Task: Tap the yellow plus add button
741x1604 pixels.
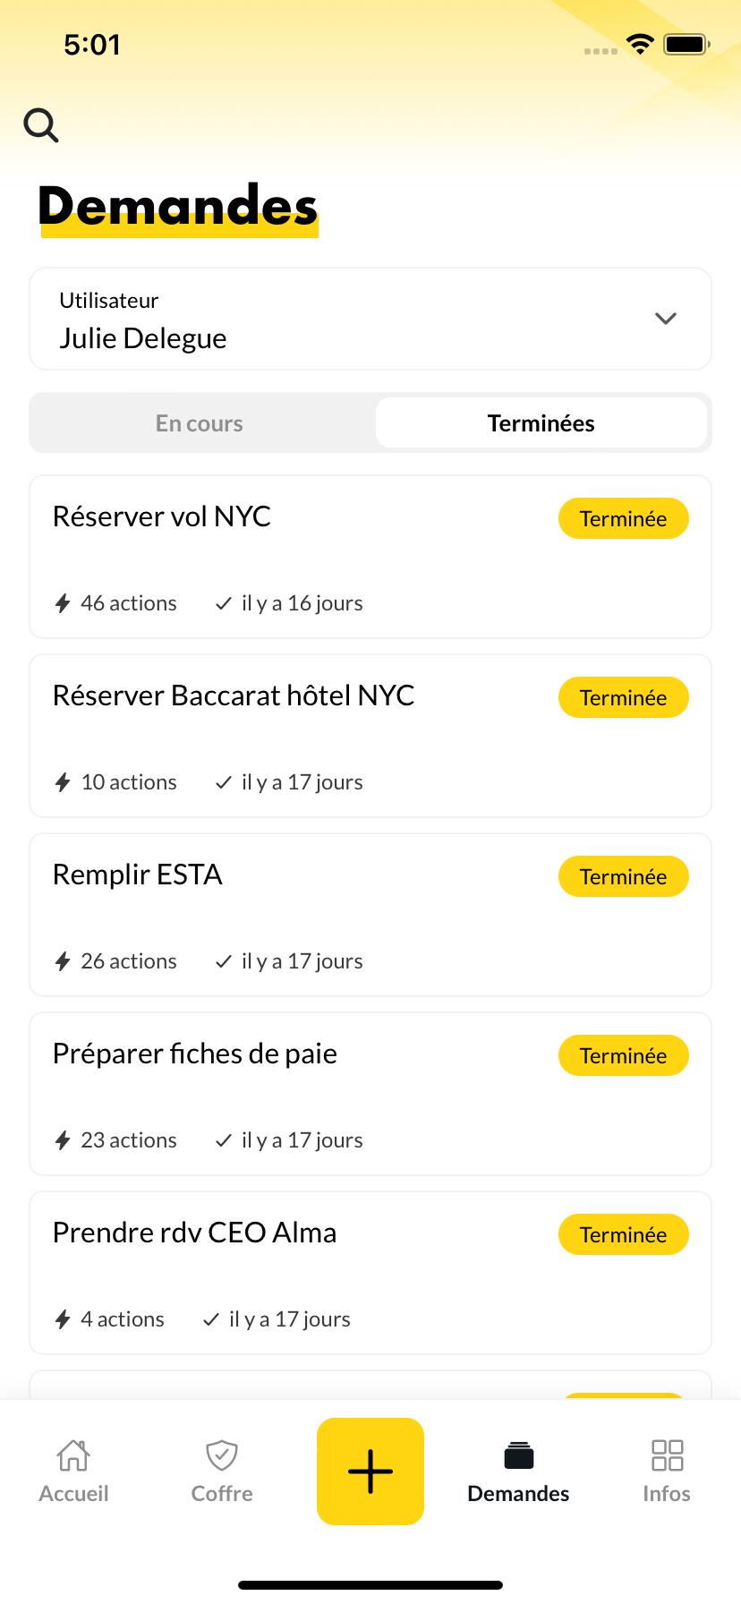Action: pyautogui.click(x=370, y=1471)
